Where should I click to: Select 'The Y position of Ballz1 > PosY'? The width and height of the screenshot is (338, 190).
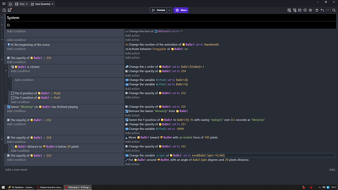35,98
